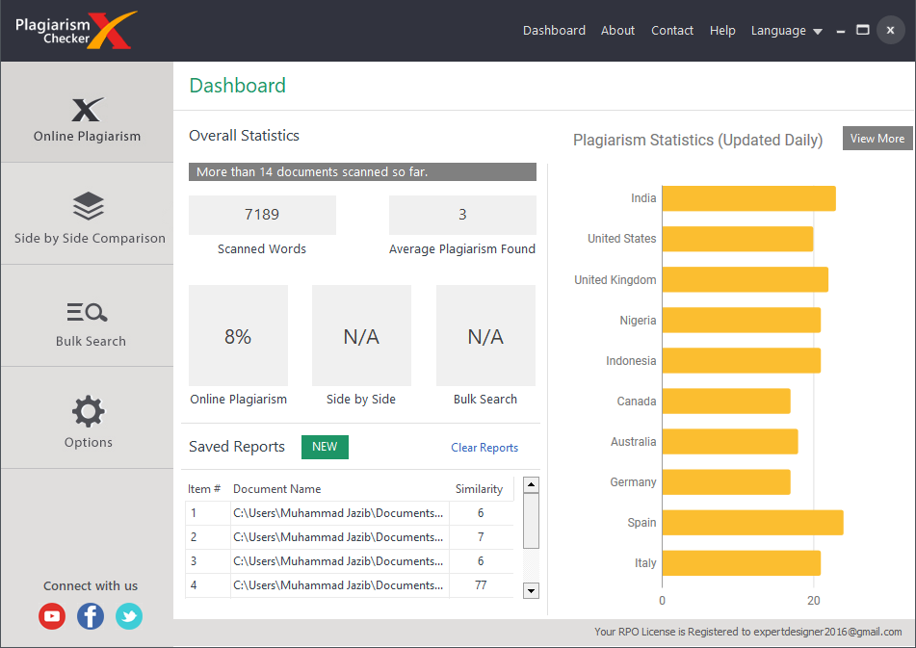Select the Canada chart bar
The image size is (916, 648).
point(726,402)
